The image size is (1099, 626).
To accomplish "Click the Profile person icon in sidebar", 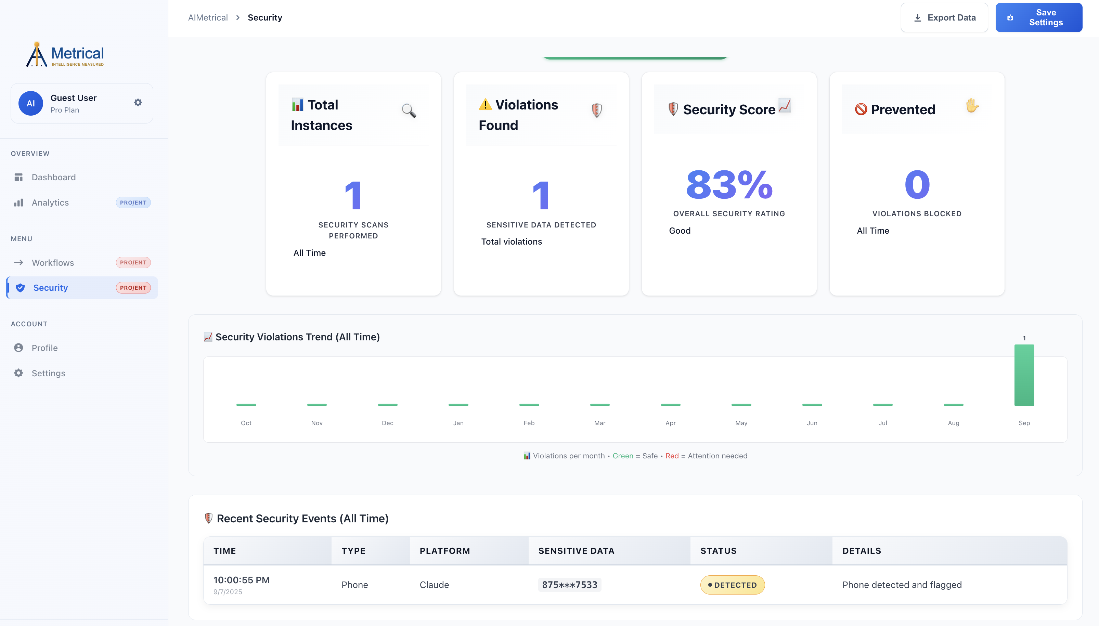I will 19,348.
